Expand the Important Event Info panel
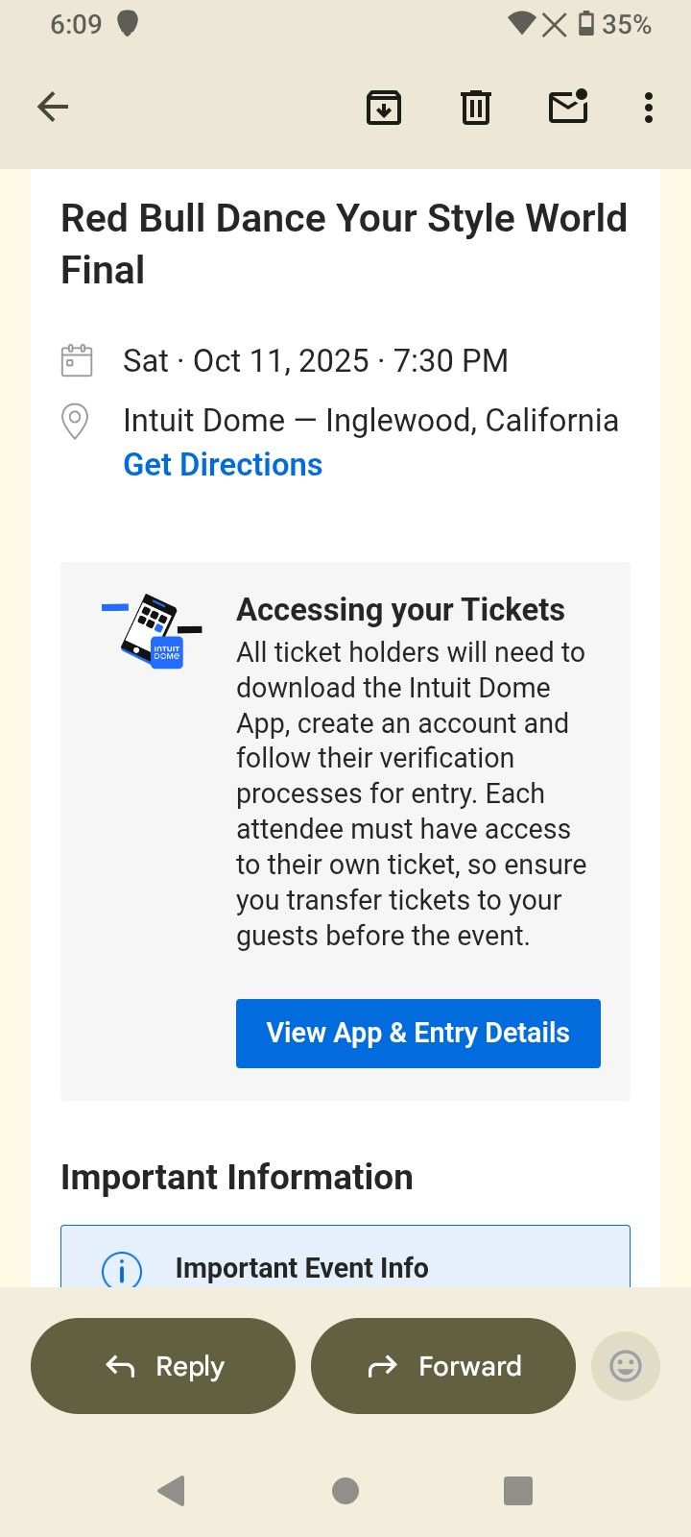Screen dimensions: 691x1537 [345, 1257]
